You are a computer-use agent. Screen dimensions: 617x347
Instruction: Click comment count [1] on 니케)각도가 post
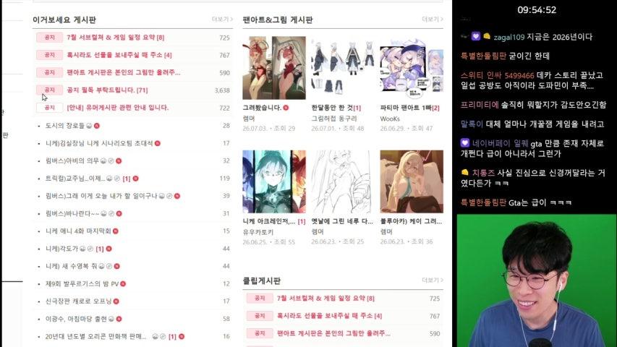pyautogui.click(x=100, y=249)
